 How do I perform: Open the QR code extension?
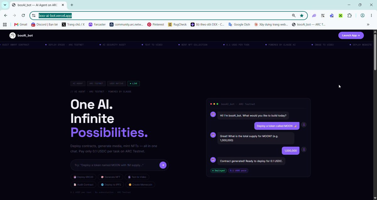click(x=323, y=15)
